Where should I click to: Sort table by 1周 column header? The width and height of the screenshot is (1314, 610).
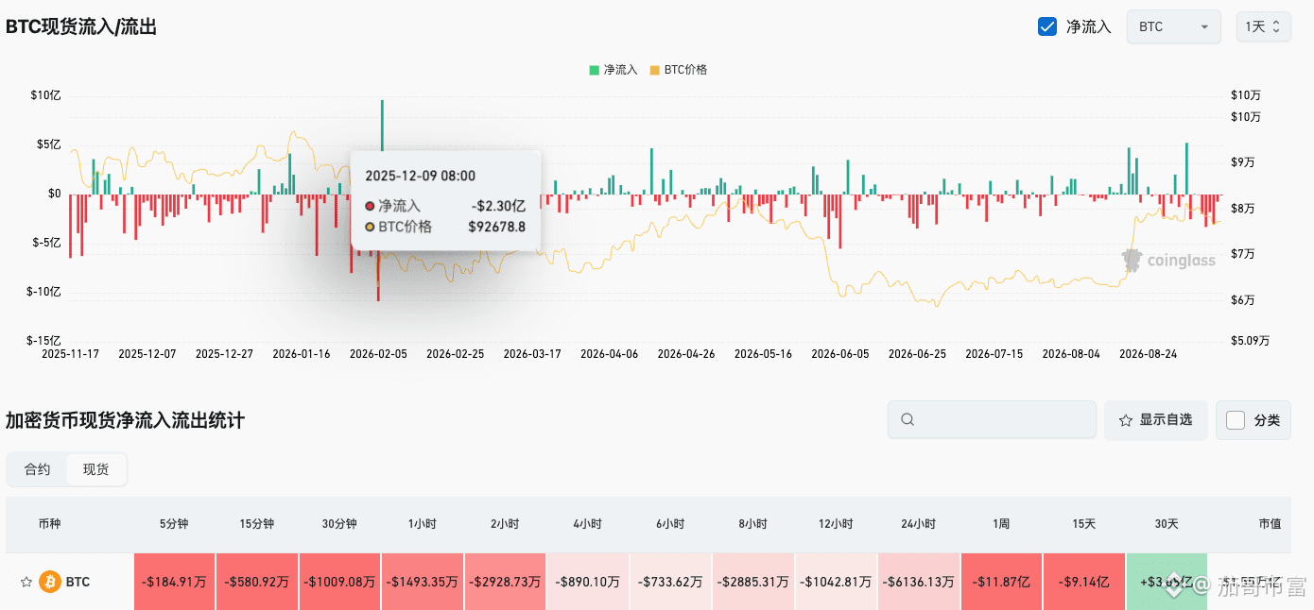pos(1000,524)
